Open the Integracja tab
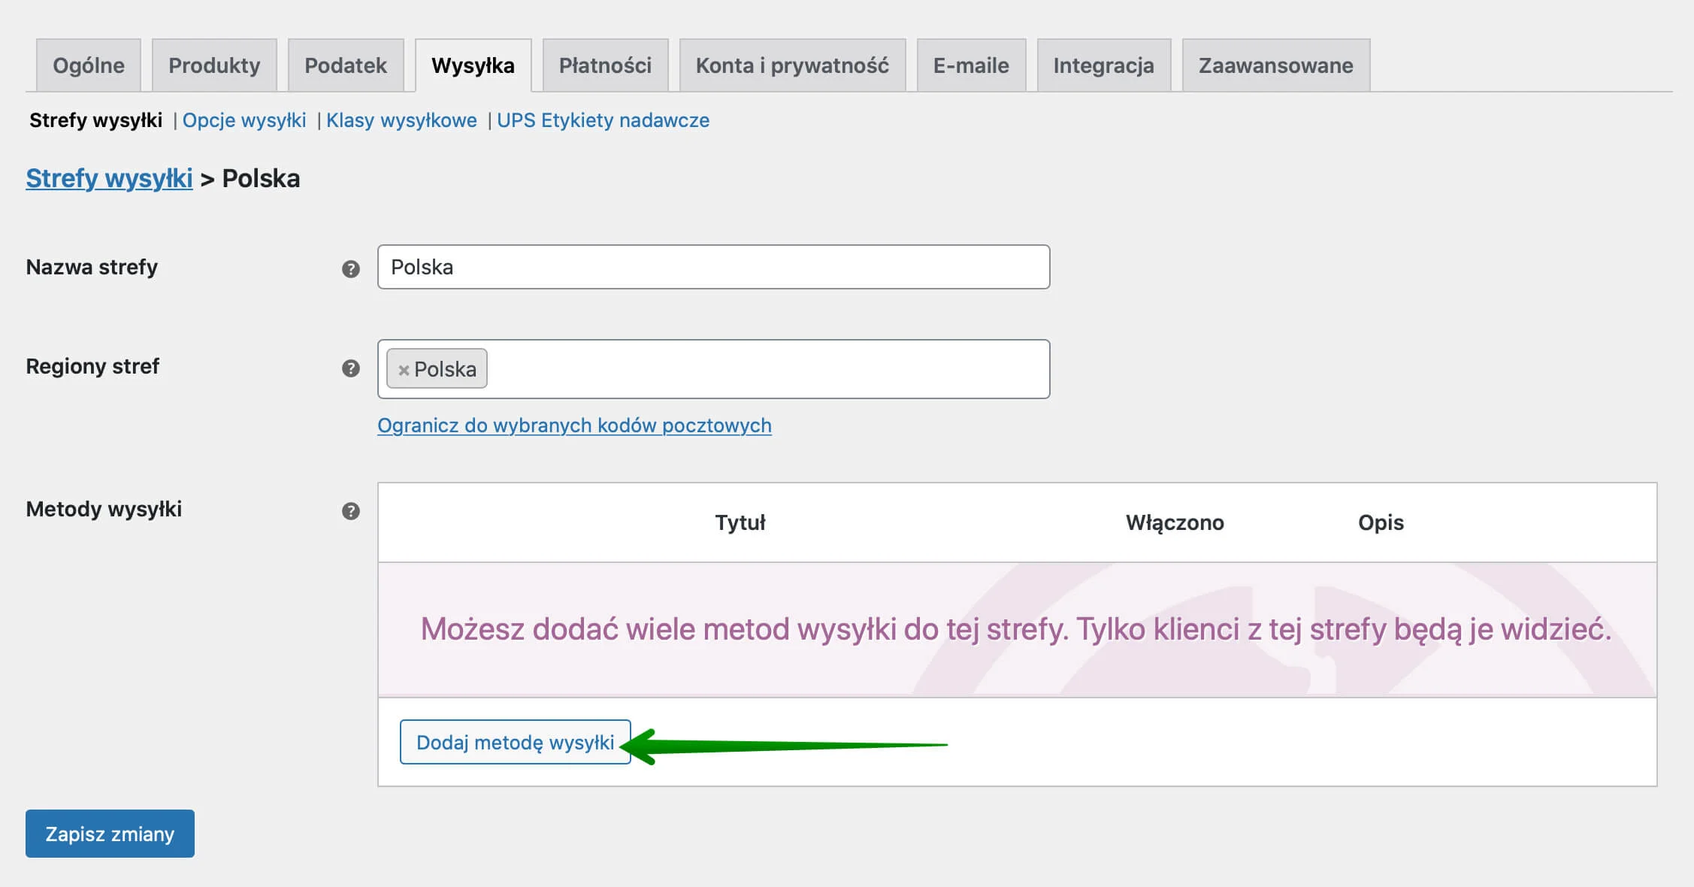The height and width of the screenshot is (887, 1694). (x=1103, y=65)
